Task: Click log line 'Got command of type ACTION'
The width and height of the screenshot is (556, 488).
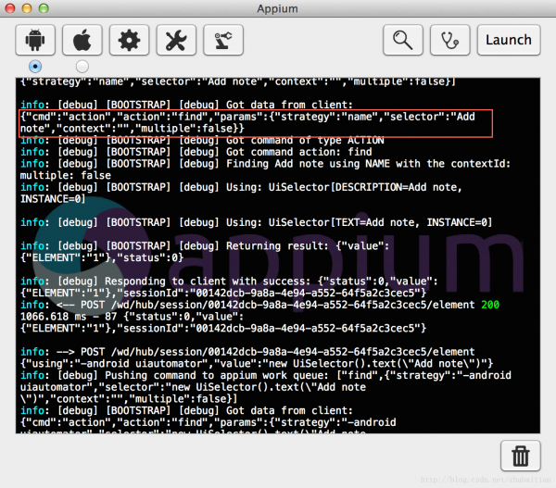Action: [202, 141]
